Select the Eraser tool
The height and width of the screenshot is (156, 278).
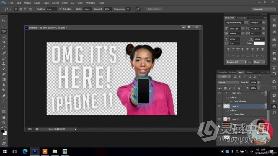[4, 74]
